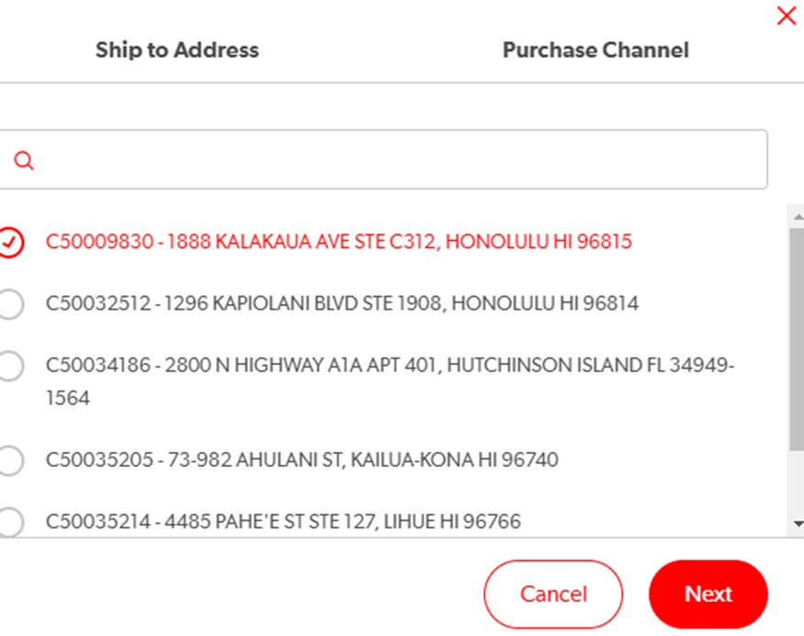Image resolution: width=804 pixels, height=636 pixels.
Task: Click the search magnifier icon
Action: [x=25, y=161]
